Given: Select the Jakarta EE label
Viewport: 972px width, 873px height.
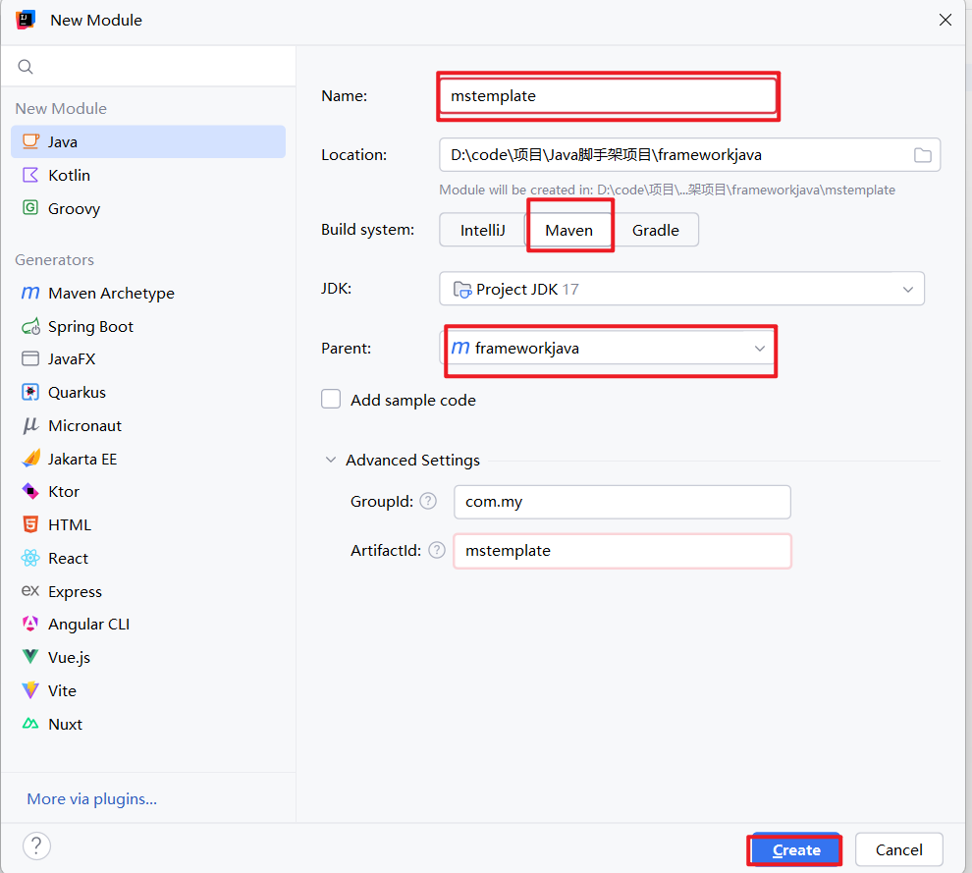Looking at the screenshot, I should (82, 459).
